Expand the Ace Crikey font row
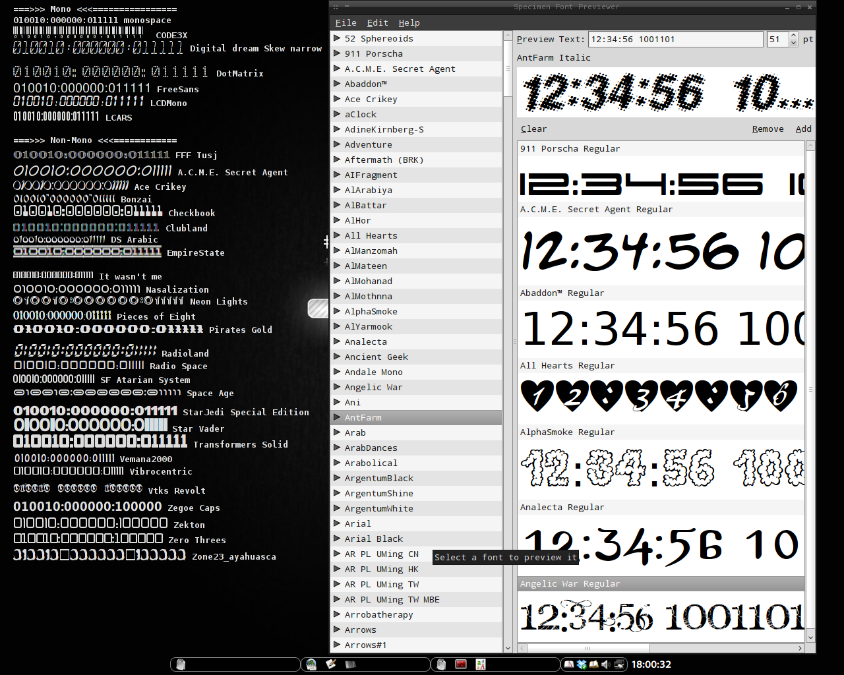Viewport: 844px width, 675px height. click(337, 99)
